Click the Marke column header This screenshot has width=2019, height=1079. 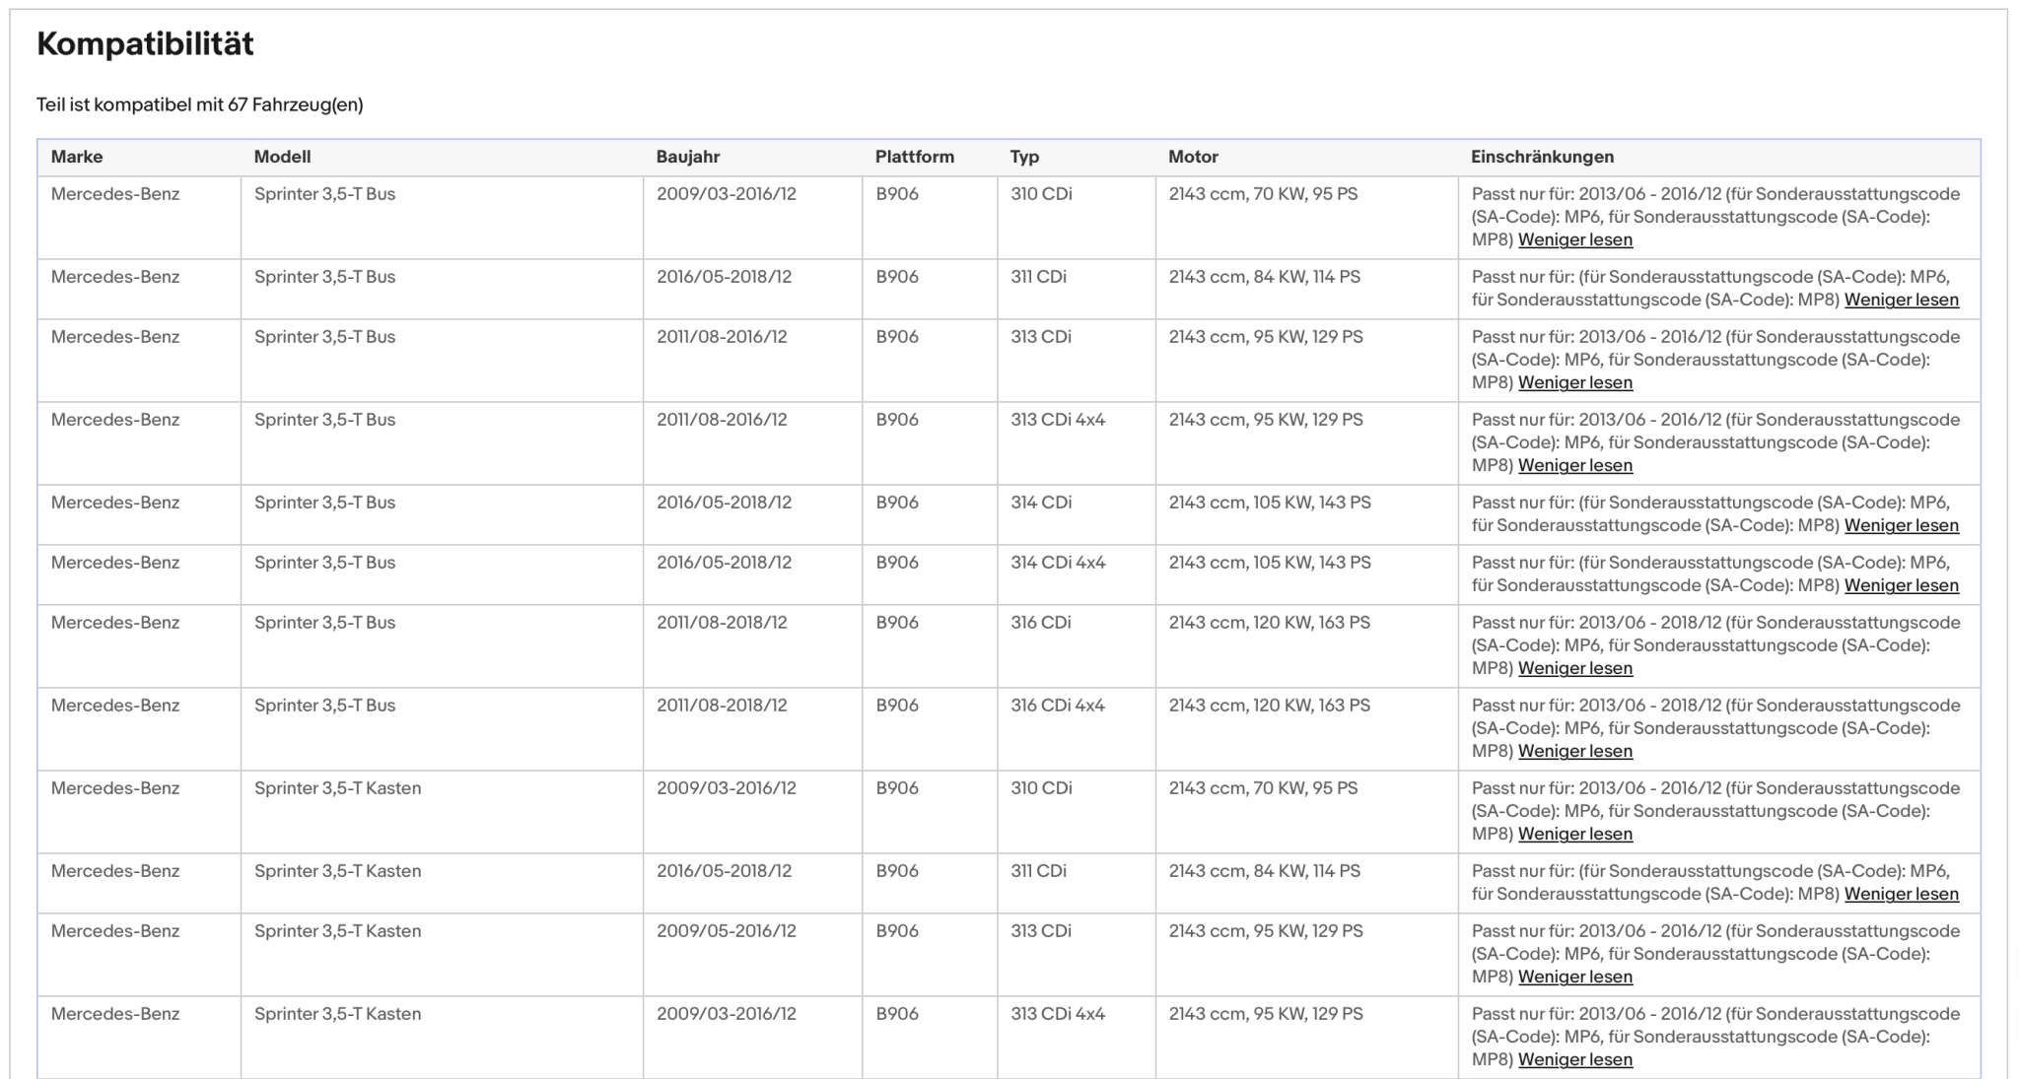point(77,157)
